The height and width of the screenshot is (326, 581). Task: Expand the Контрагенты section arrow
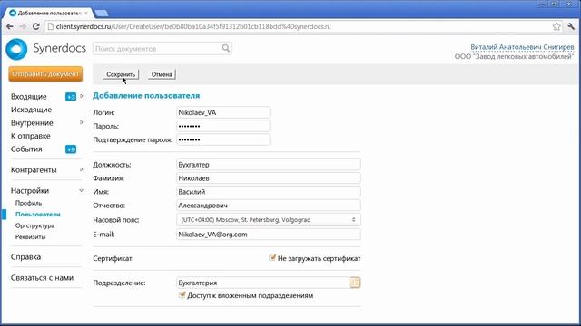(x=82, y=169)
